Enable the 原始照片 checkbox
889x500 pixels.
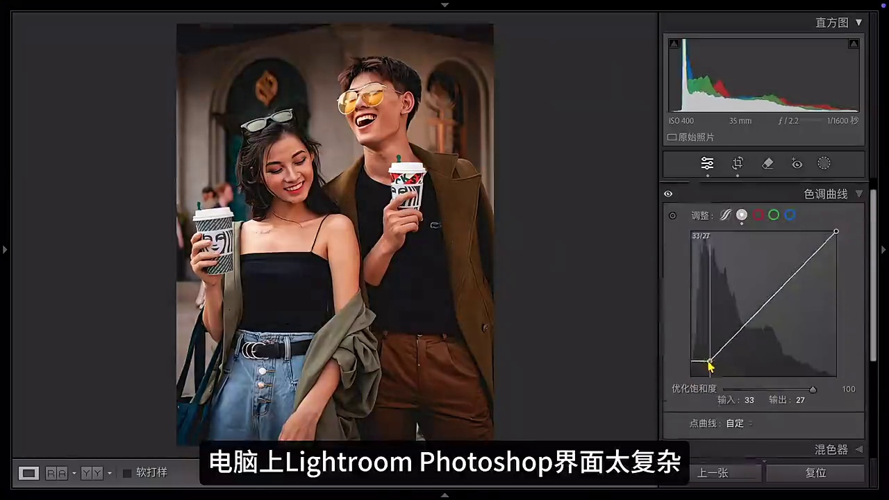pos(672,137)
